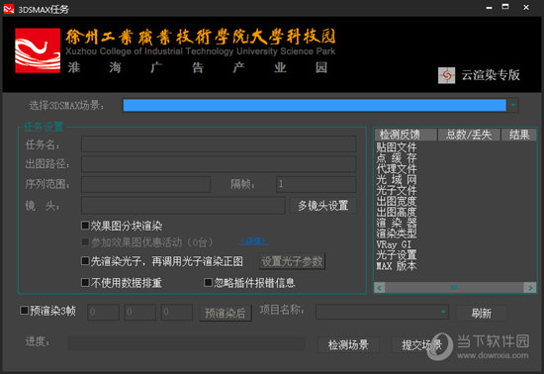Click the 出图路径 input field
Image resolution: width=544 pixels, height=374 pixels.
pyautogui.click(x=219, y=164)
